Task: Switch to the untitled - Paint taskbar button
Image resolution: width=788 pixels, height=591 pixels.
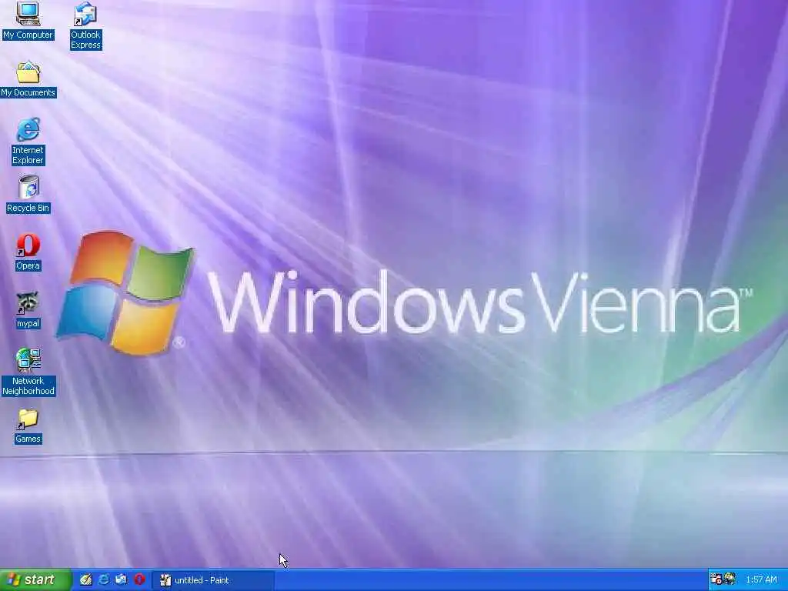Action: click(x=213, y=580)
